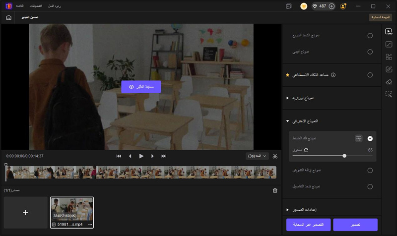Collapse the professional model section
Viewport: 397px width, 236px height.
tap(287, 121)
